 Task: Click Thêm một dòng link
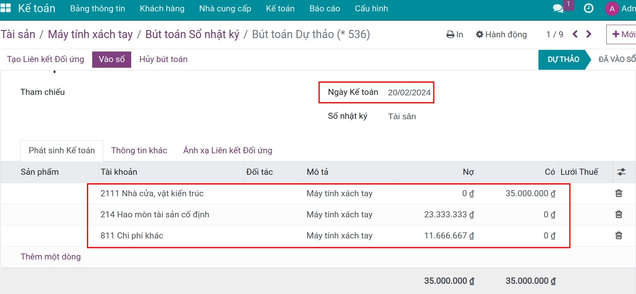coord(51,257)
